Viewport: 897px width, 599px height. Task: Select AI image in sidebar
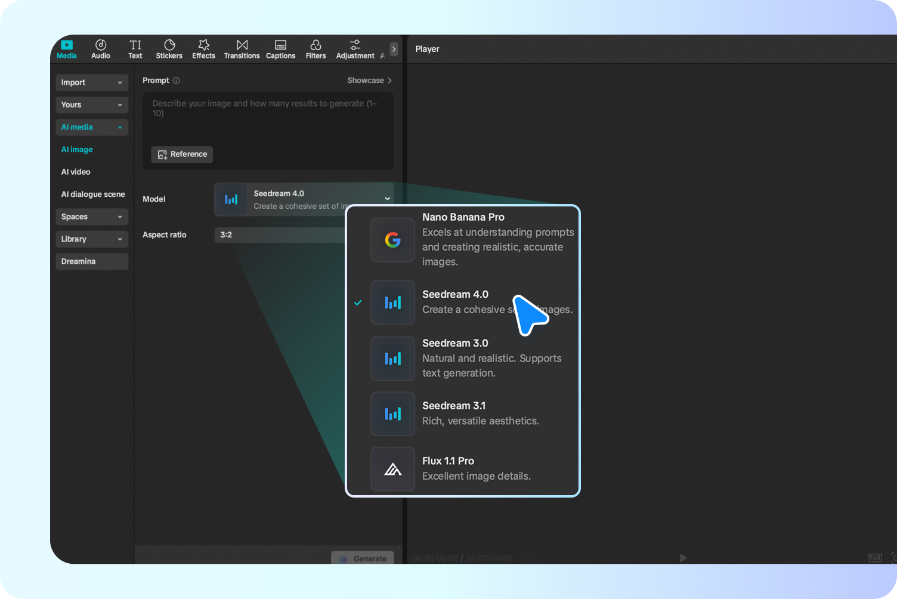tap(77, 150)
